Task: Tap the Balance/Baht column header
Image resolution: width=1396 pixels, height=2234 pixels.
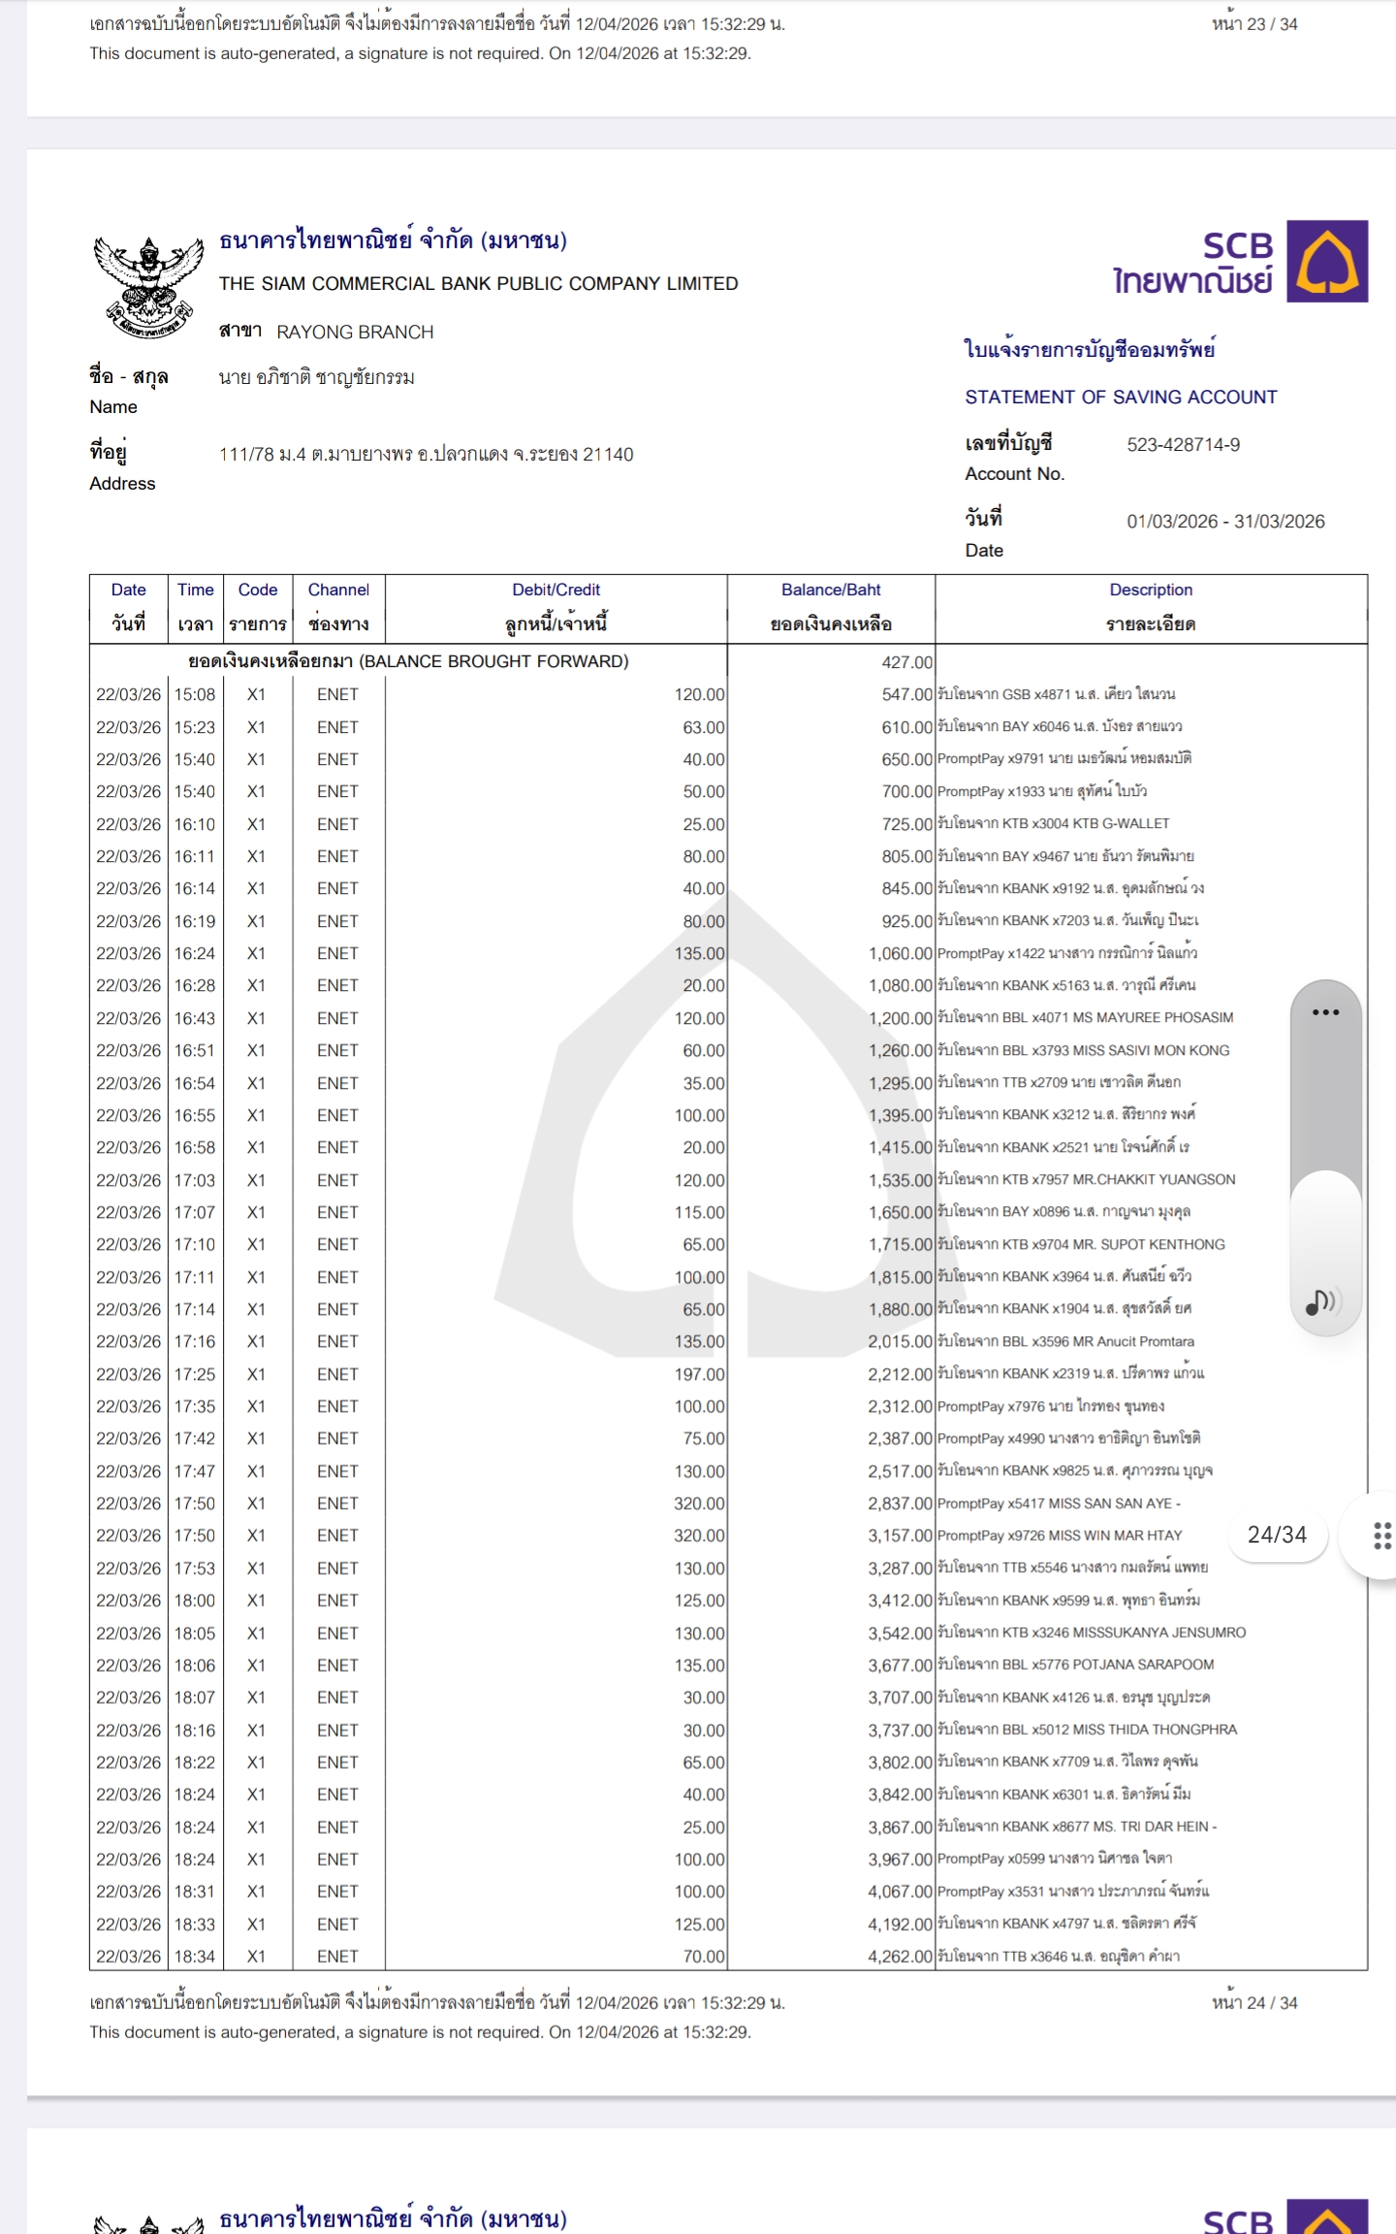Action: click(x=831, y=607)
